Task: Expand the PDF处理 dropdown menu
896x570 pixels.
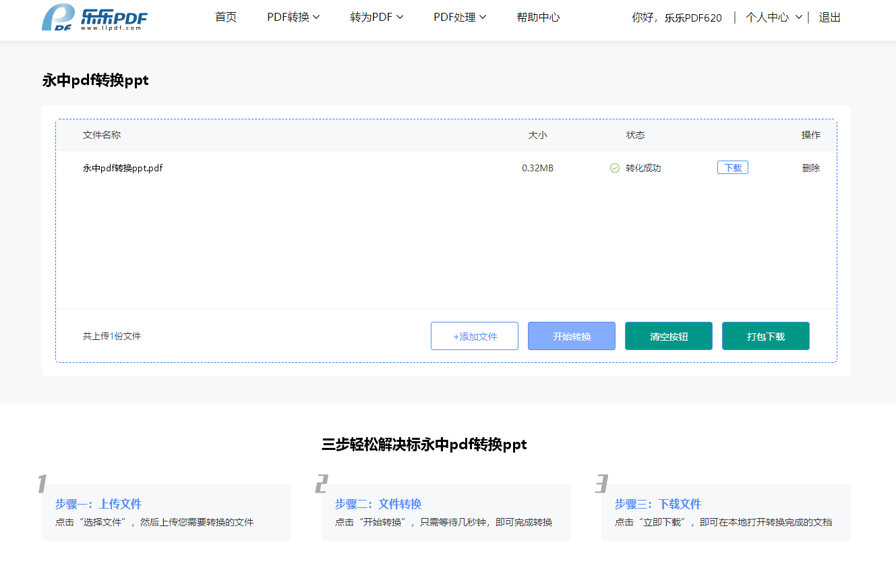Action: tap(460, 18)
